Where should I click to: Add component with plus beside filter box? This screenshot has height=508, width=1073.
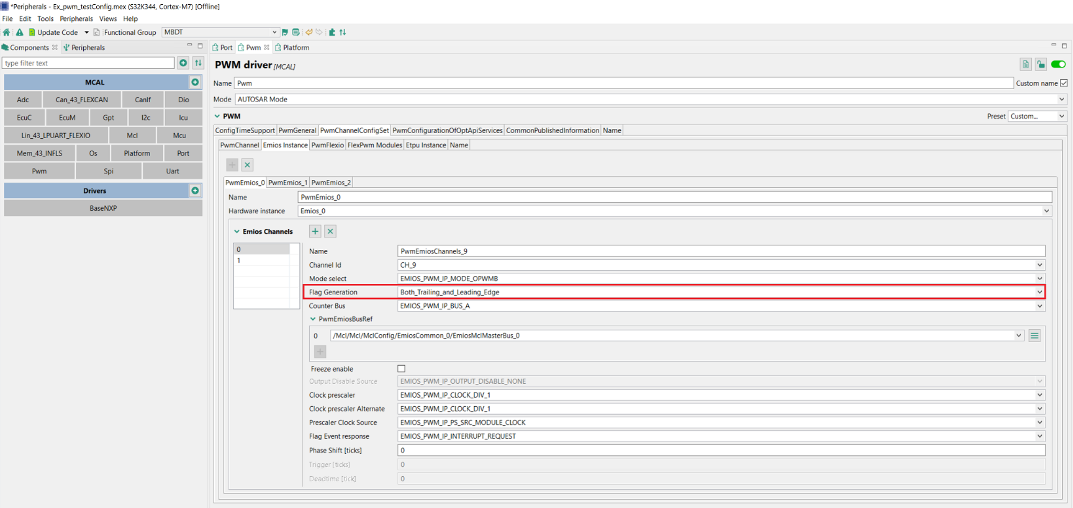coord(183,63)
